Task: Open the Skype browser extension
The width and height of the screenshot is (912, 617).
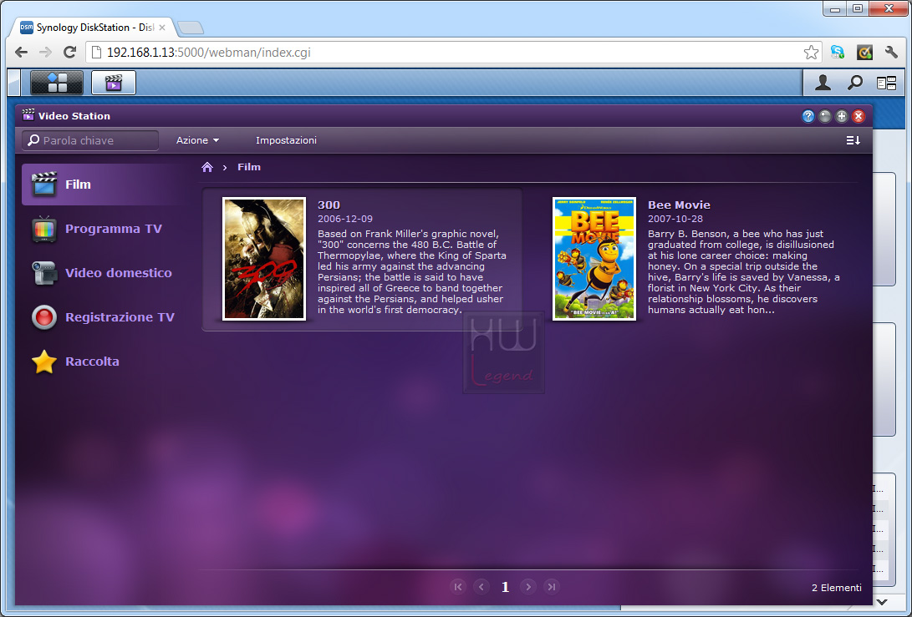Action: coord(838,53)
